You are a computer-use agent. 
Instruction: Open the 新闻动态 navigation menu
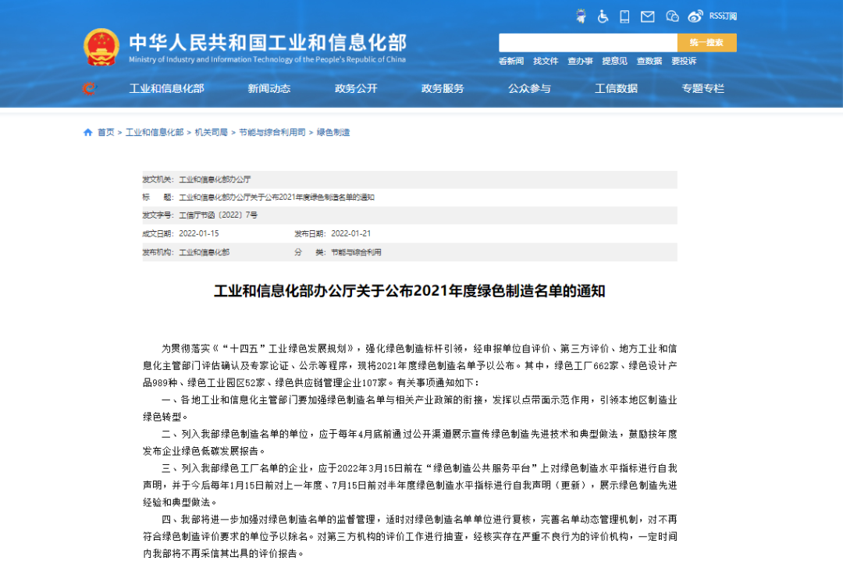[269, 89]
